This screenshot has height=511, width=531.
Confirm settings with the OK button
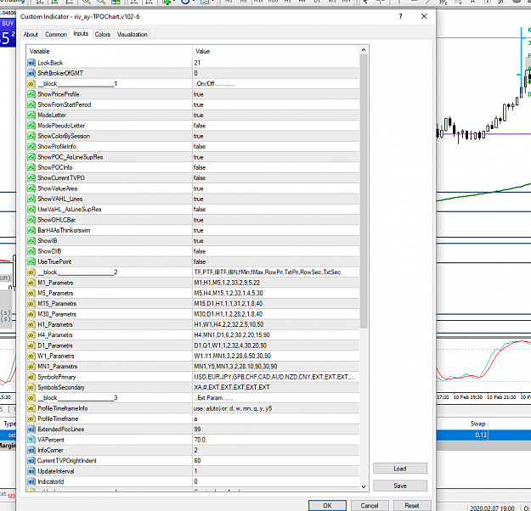pos(327,506)
